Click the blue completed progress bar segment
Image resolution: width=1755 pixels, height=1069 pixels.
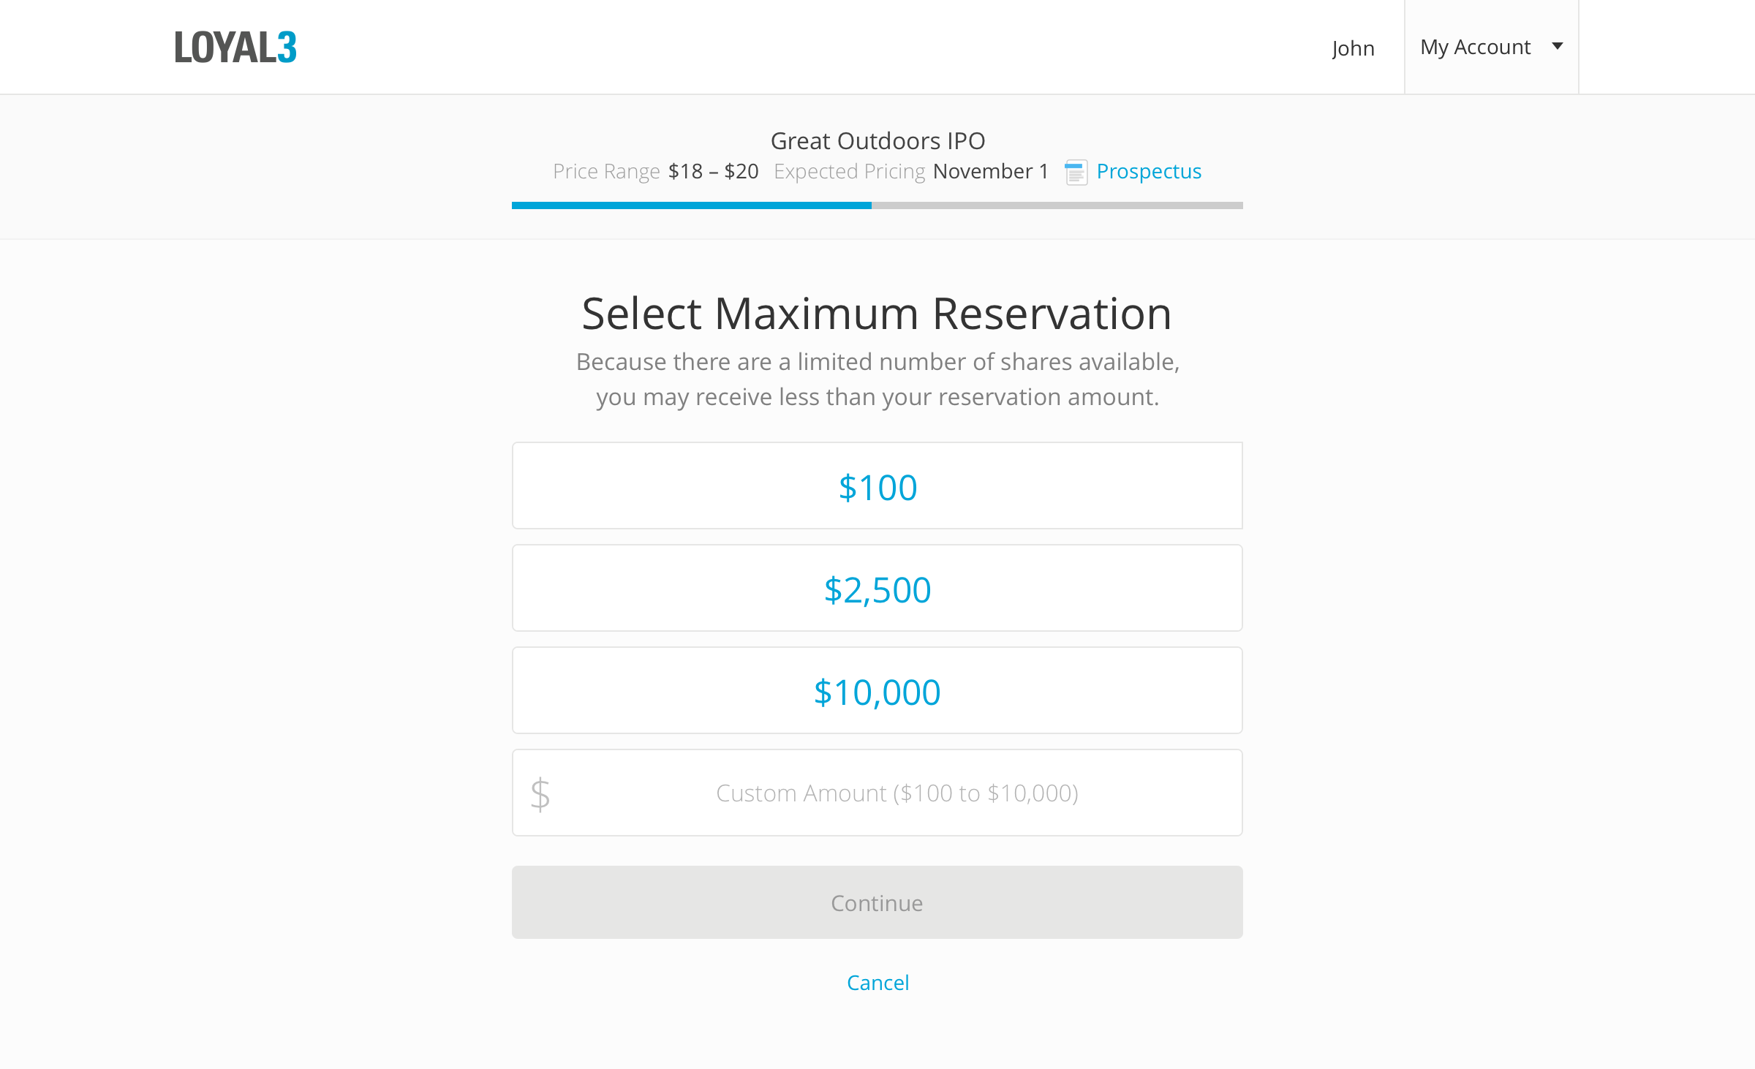691,205
